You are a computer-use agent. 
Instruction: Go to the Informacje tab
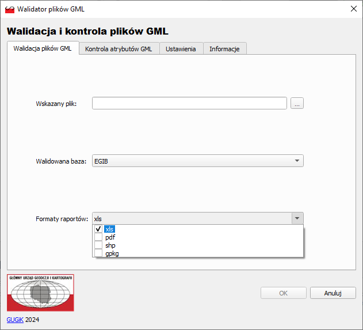pos(224,49)
